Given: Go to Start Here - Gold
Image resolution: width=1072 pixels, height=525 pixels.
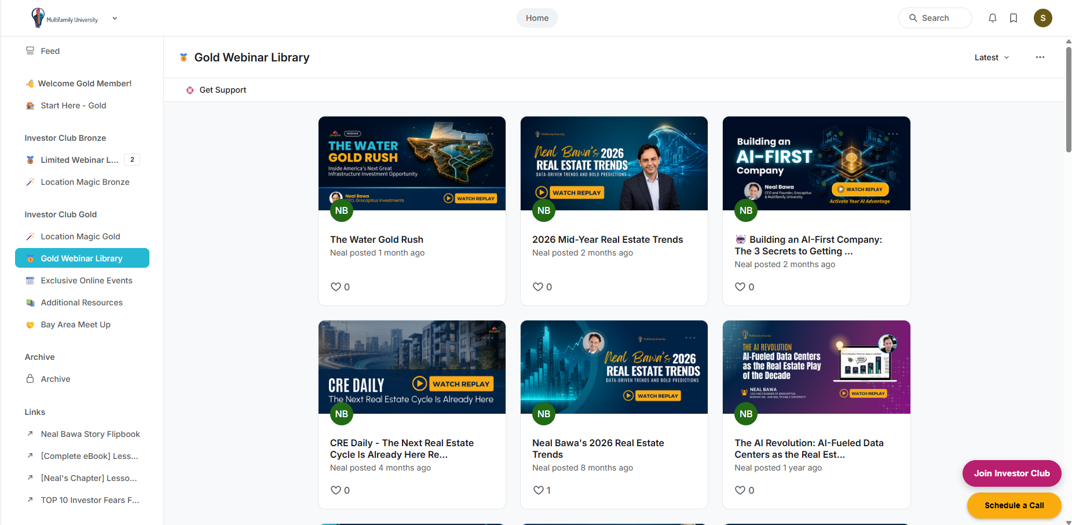Looking at the screenshot, I should (x=82, y=105).
